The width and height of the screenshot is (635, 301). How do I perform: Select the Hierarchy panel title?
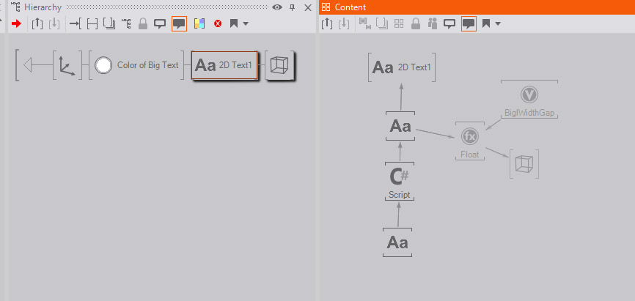43,7
